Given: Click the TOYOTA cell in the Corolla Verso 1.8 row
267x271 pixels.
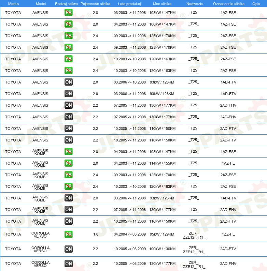Looking at the screenshot, I should click(x=13, y=234).
